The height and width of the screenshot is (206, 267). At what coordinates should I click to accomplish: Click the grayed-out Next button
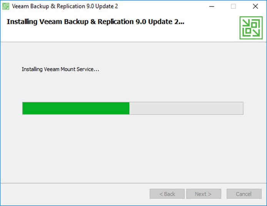[x=204, y=194]
